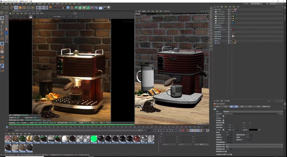
Task: Toggle the X axis lock icon
Action: pos(38,8)
